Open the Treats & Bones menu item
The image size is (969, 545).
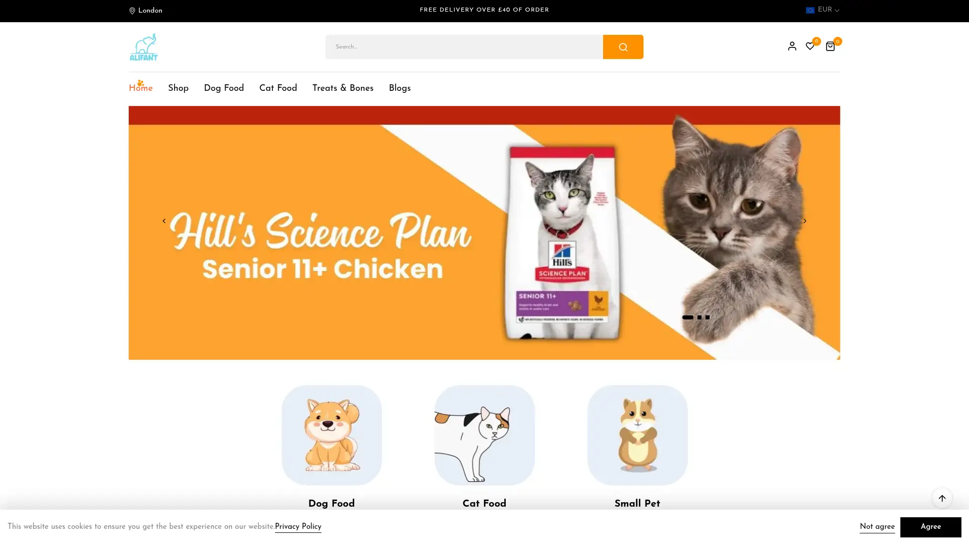(343, 88)
